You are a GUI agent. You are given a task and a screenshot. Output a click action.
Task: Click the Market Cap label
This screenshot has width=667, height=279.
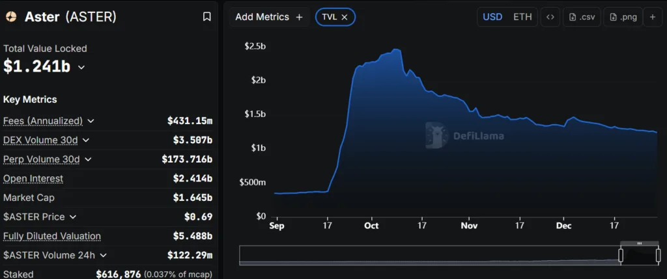click(29, 198)
